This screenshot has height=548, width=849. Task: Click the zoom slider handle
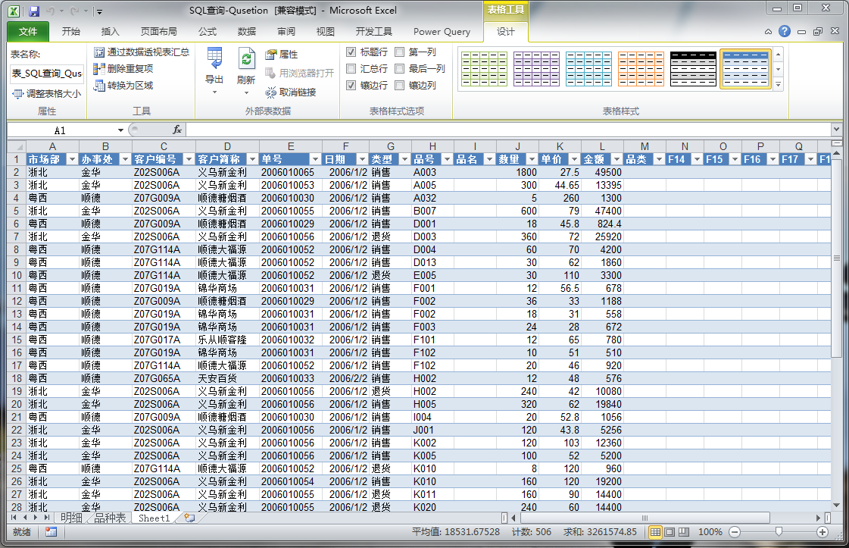click(779, 532)
